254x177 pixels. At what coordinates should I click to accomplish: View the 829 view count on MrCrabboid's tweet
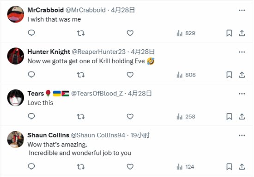tap(186, 33)
